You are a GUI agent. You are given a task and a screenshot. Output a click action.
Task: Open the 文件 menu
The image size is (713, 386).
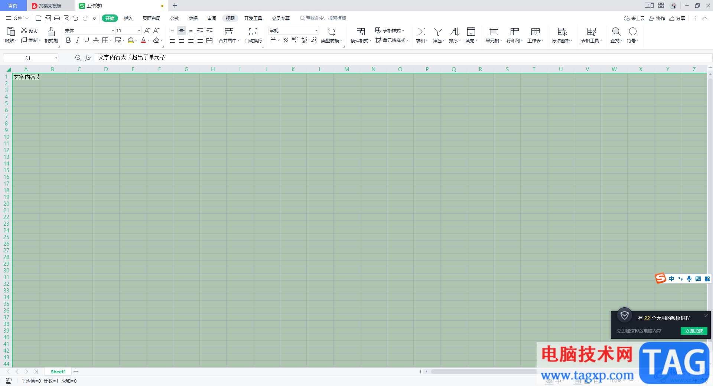17,18
